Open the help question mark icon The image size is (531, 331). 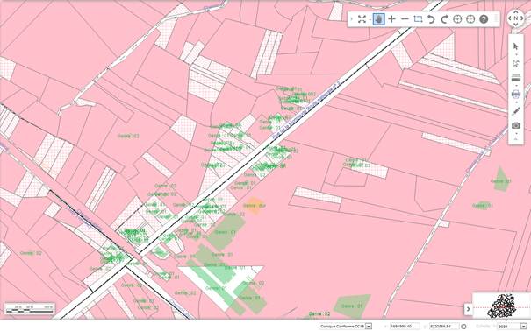click(484, 19)
